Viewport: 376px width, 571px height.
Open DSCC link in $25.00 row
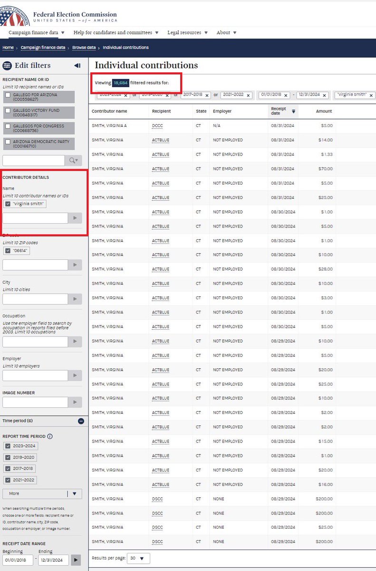tap(157, 527)
